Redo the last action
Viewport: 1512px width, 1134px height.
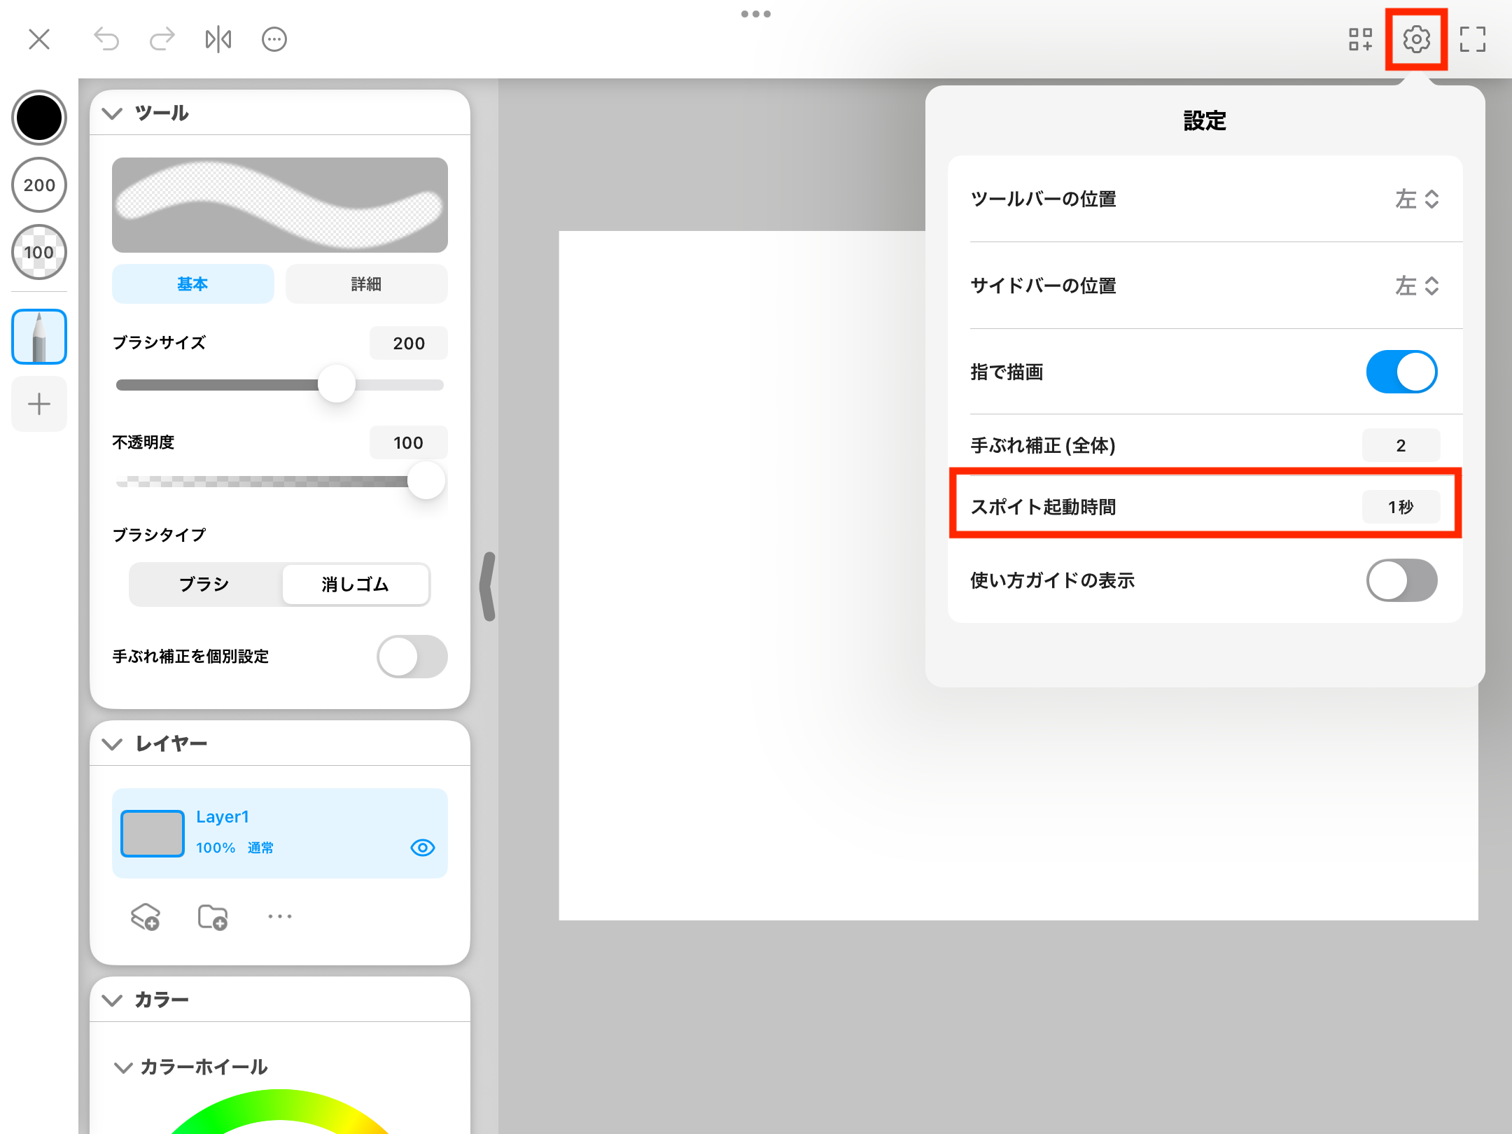162,39
